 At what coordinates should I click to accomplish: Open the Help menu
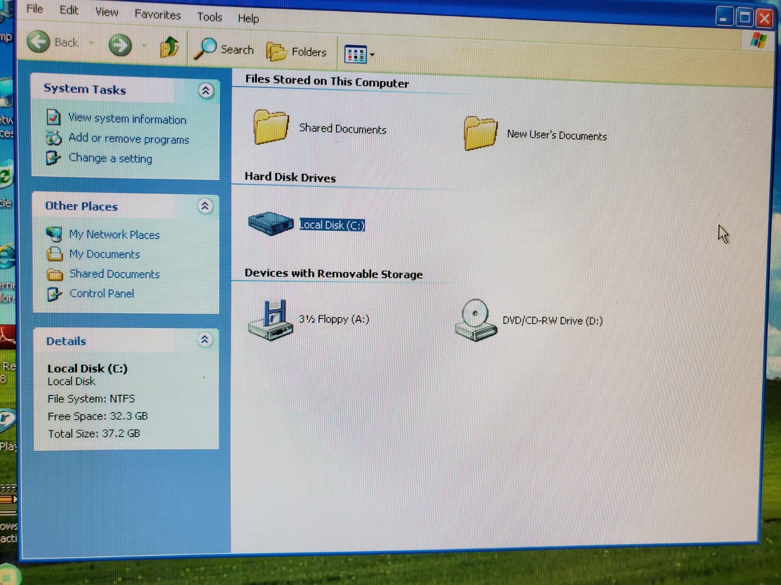tap(248, 19)
